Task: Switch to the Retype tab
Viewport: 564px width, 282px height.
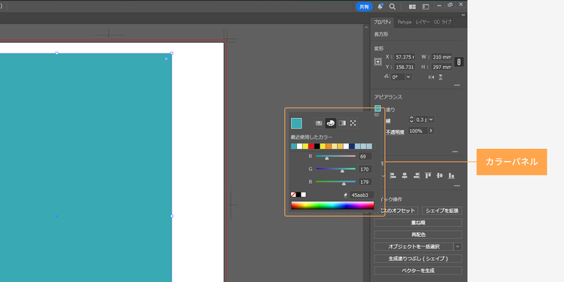Action: point(405,22)
